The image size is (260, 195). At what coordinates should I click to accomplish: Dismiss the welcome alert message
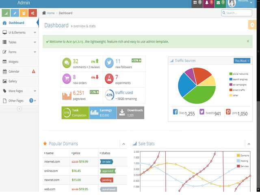coord(248,41)
